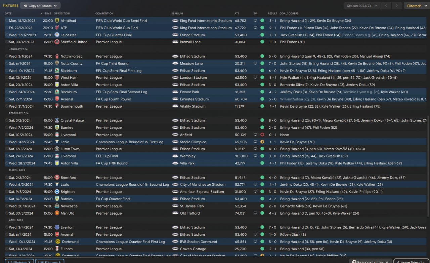Click the Nottm Forest club badge
Image resolution: width=430 pixels, height=263 pixels.
[x=57, y=57]
